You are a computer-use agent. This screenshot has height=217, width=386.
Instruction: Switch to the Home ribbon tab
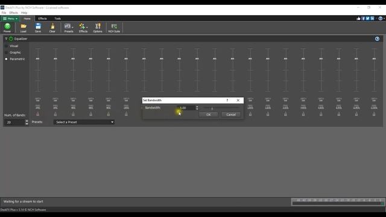(x=27, y=19)
